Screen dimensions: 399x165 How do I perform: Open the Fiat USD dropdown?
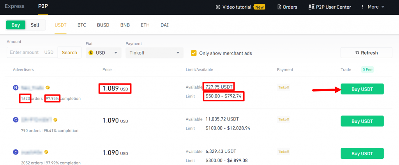tap(104, 53)
